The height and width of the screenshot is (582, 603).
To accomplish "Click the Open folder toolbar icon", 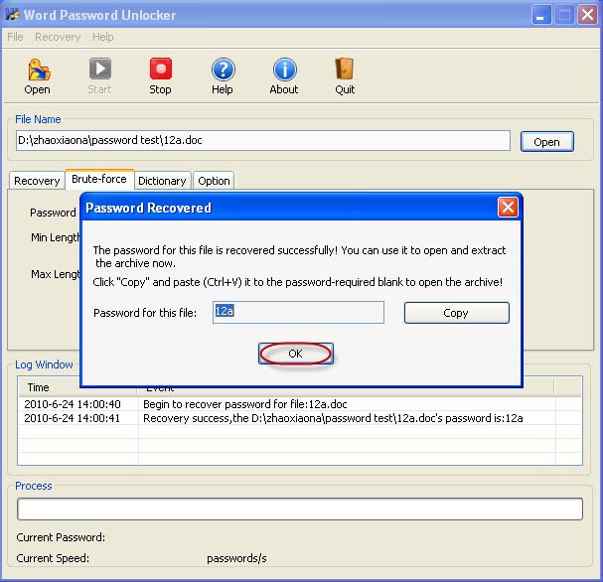I will click(39, 70).
